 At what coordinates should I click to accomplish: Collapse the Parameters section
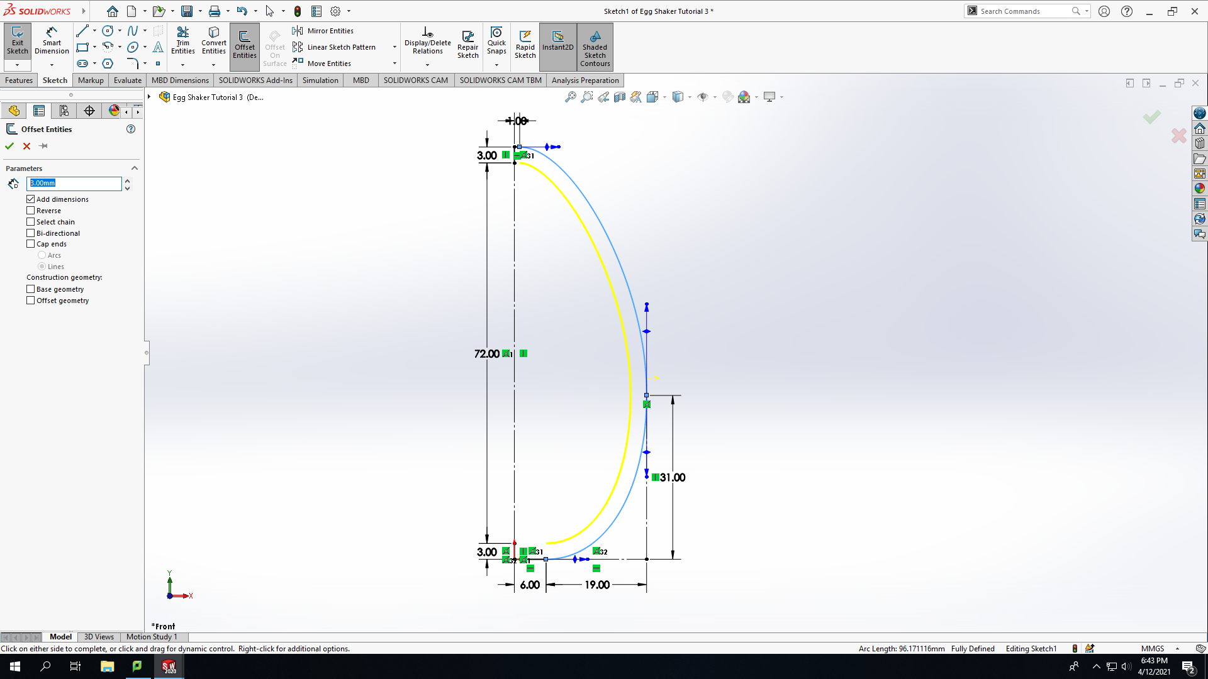[134, 168]
